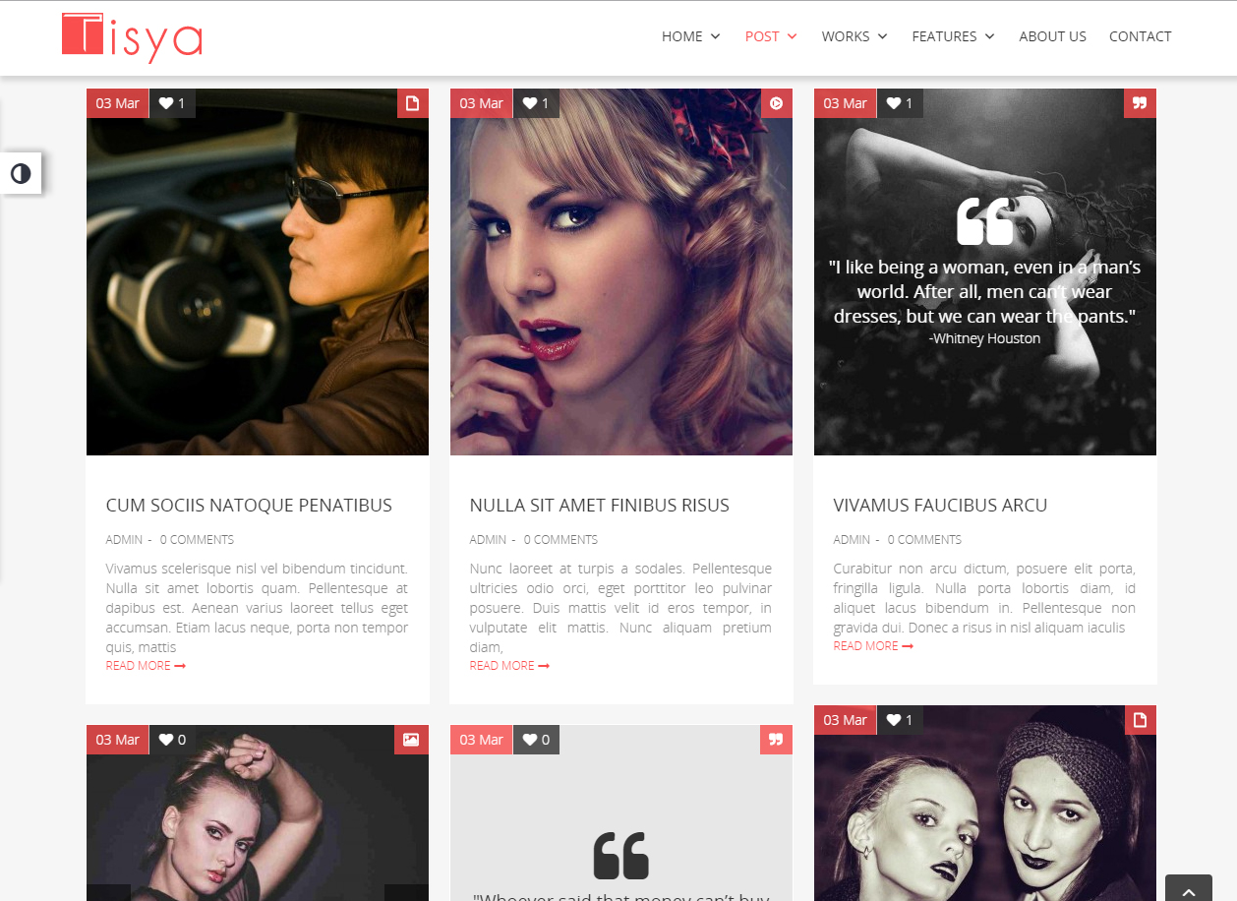
Task: Click the image gallery icon on bottom-left post
Action: 411,740
